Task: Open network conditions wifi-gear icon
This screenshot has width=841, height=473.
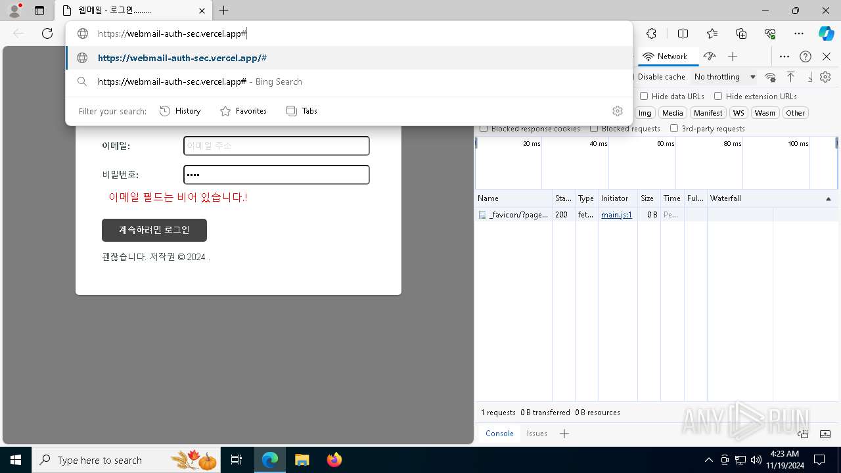Action: [771, 77]
